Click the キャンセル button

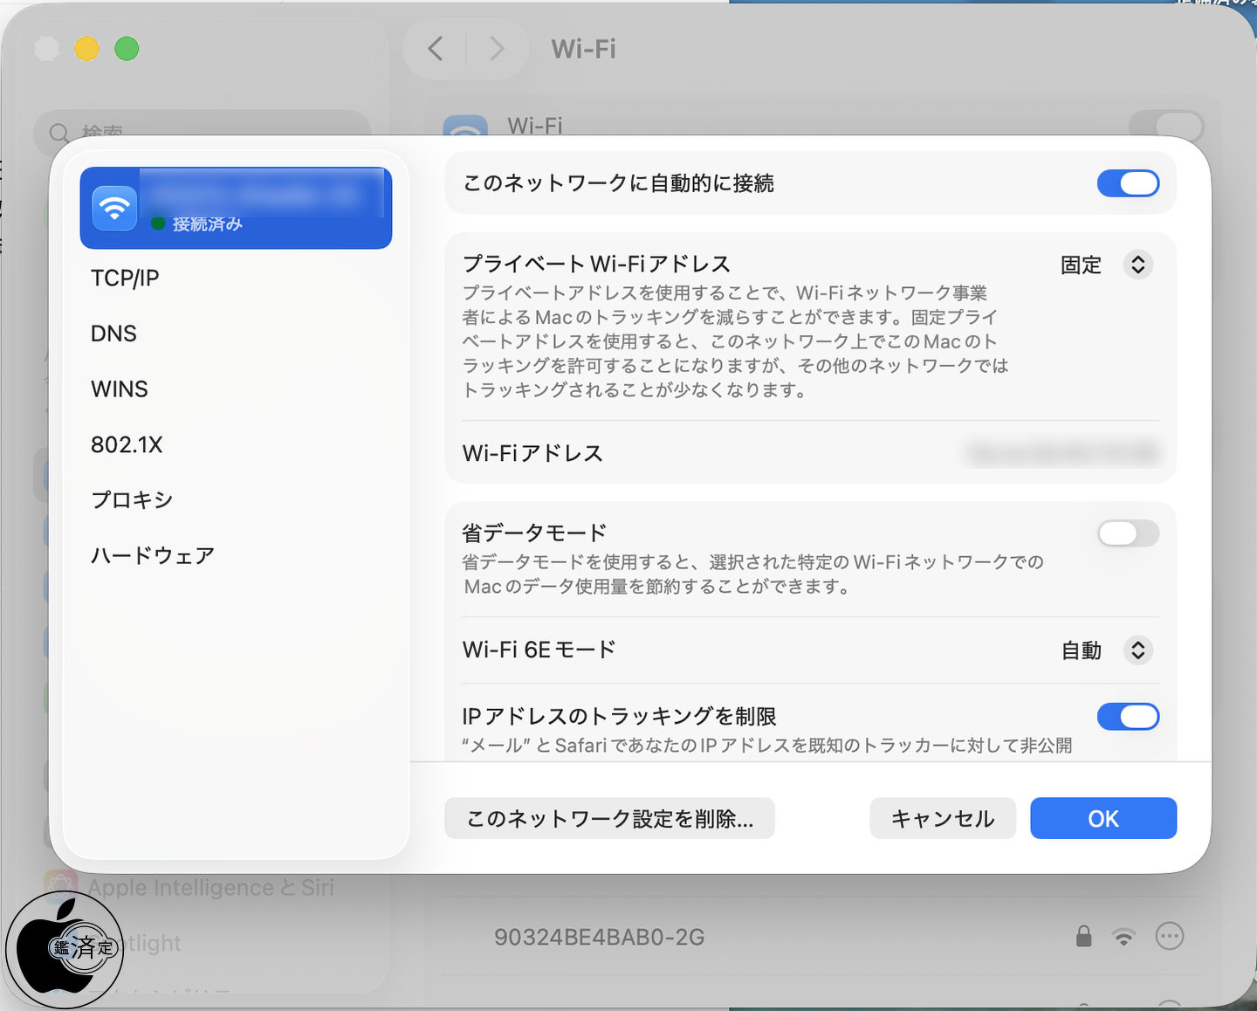pos(942,818)
